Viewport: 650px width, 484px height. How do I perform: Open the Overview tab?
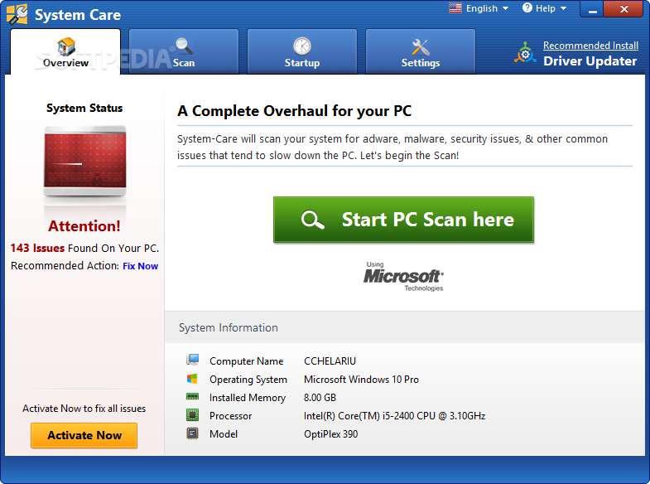coord(65,51)
